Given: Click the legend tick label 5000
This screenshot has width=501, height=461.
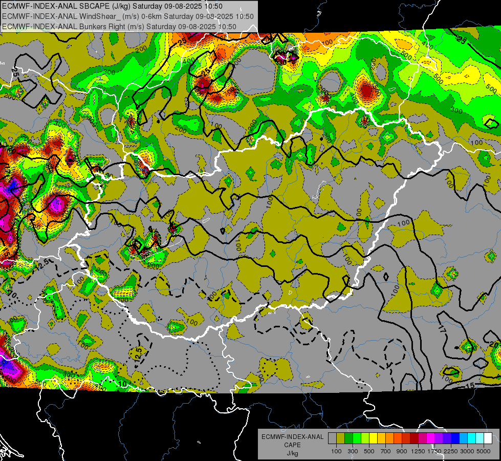Looking at the screenshot, I should point(484,451).
